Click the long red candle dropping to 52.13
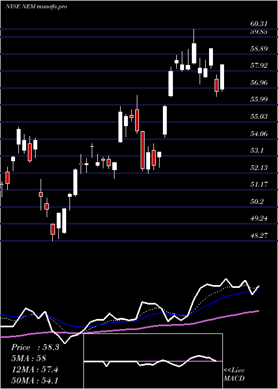278x389 pixels. 142,150
